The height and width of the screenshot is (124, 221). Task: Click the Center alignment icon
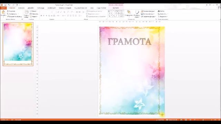pyautogui.click(x=70, y=15)
